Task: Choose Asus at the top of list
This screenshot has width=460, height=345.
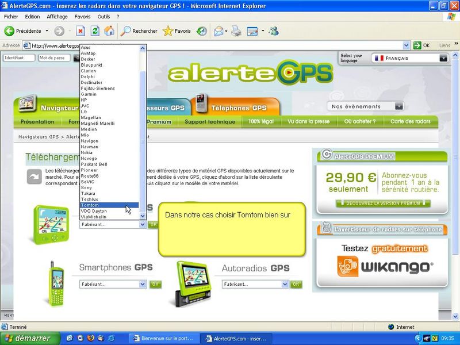Action: pyautogui.click(x=109, y=48)
